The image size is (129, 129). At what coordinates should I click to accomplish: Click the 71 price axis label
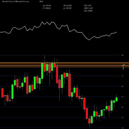click(x=123, y=76)
